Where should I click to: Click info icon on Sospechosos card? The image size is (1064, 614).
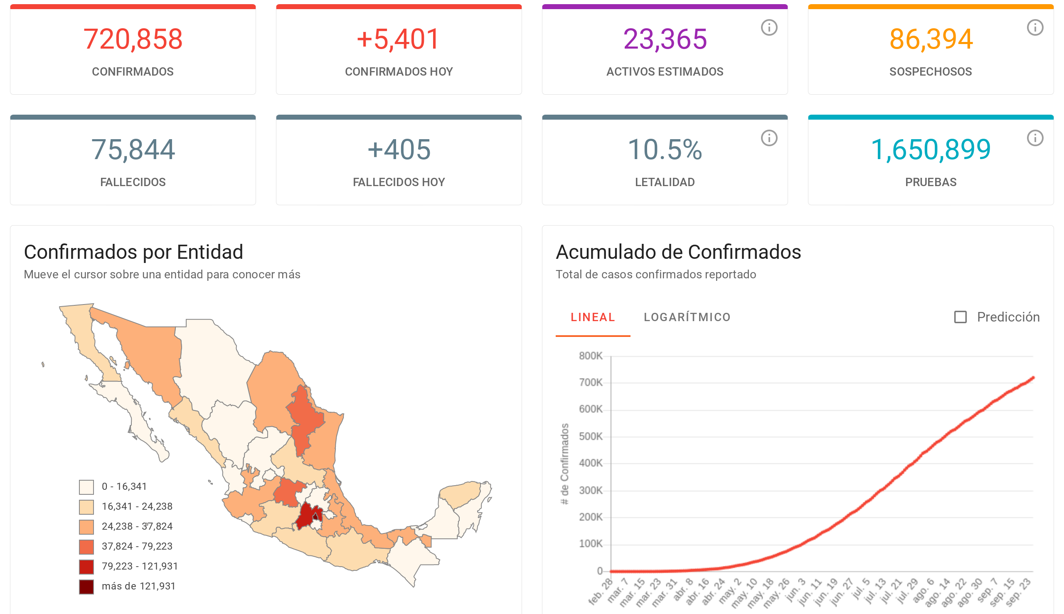[1034, 28]
